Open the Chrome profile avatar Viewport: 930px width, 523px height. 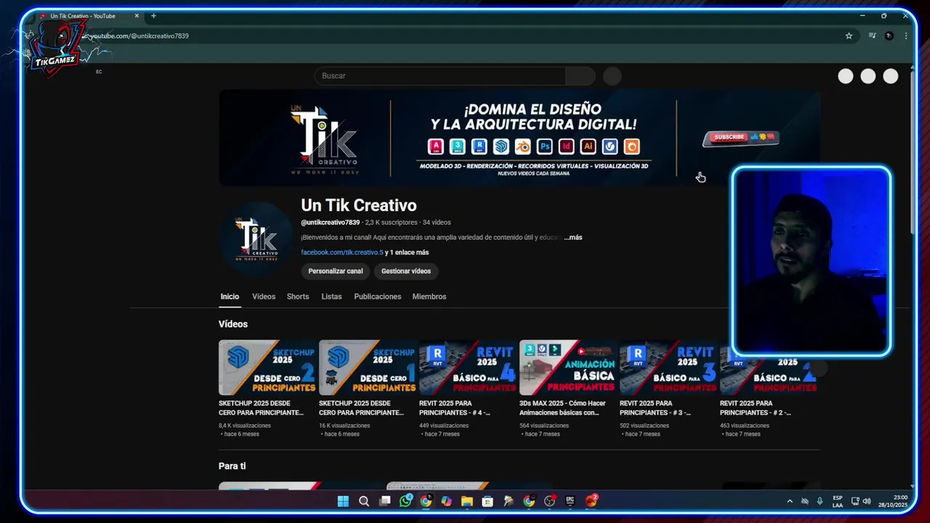coord(889,36)
